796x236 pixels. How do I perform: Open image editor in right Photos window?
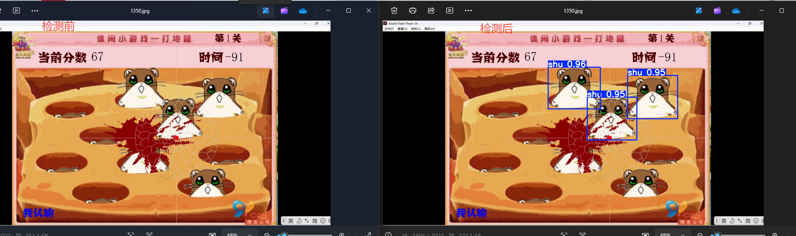click(698, 10)
